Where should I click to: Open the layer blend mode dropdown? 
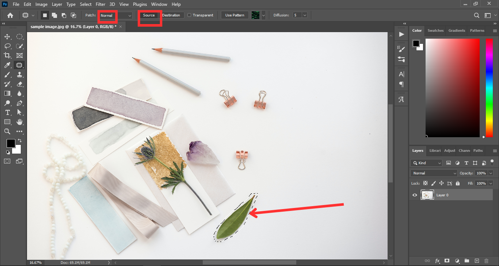pyautogui.click(x=434, y=173)
